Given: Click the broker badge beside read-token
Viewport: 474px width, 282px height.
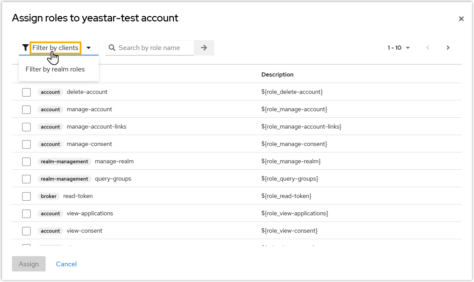Looking at the screenshot, I should (49, 196).
